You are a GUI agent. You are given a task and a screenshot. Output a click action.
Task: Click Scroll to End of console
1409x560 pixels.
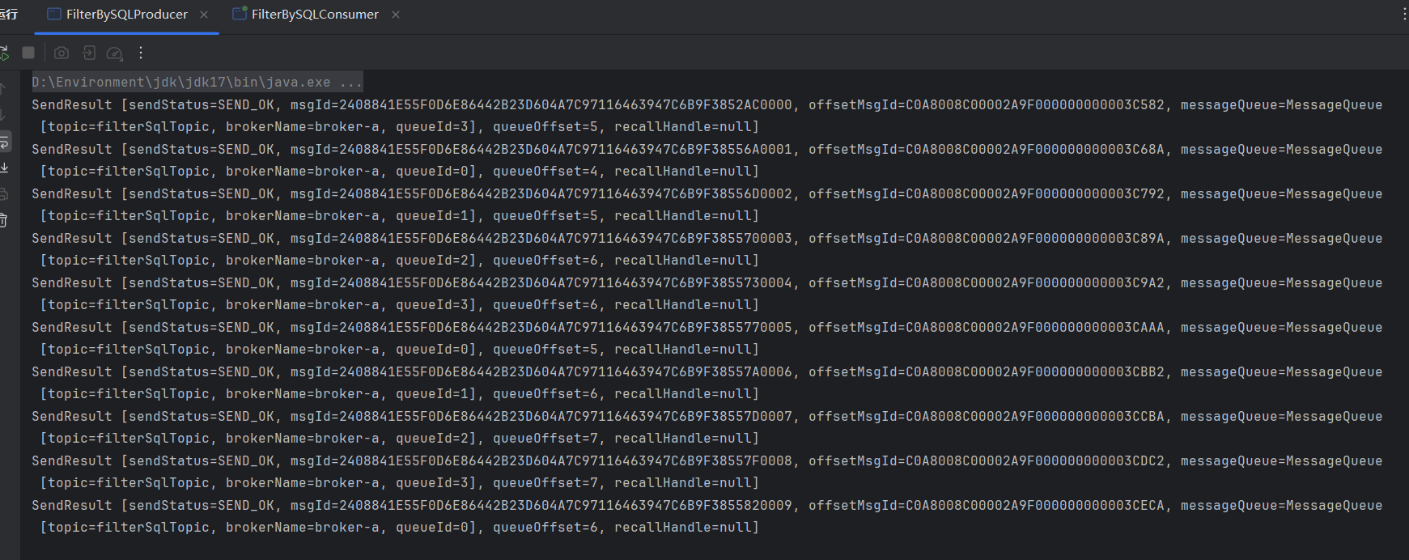(x=4, y=168)
